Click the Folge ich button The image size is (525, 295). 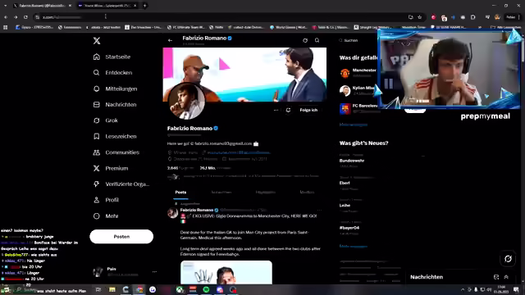click(x=308, y=110)
